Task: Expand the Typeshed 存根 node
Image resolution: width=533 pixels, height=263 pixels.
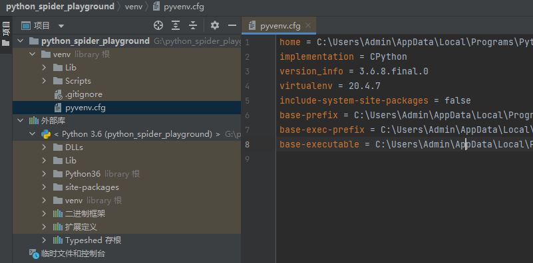Action: tap(44, 240)
